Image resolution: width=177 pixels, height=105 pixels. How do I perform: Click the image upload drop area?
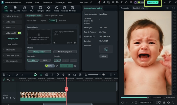point(39,37)
